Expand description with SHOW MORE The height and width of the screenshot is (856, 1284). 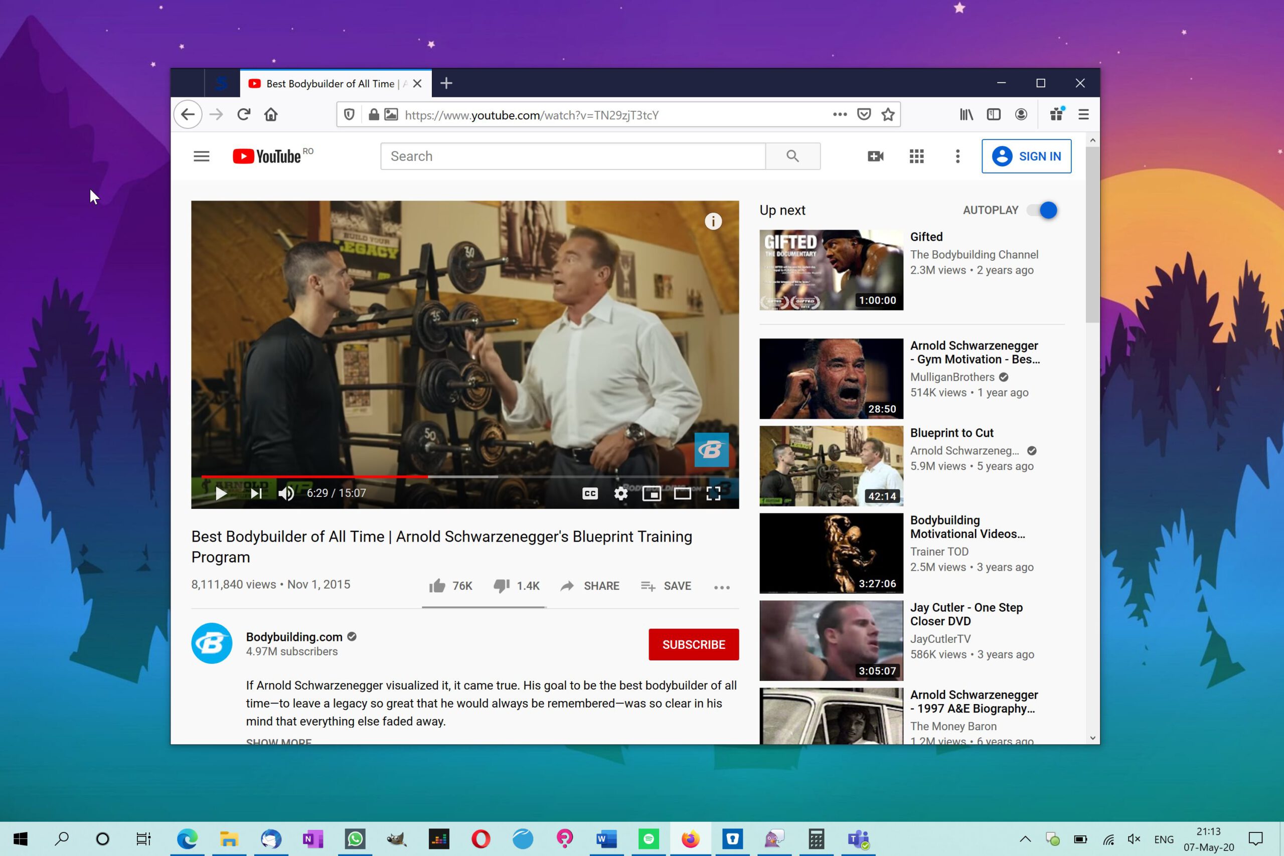pyautogui.click(x=279, y=741)
